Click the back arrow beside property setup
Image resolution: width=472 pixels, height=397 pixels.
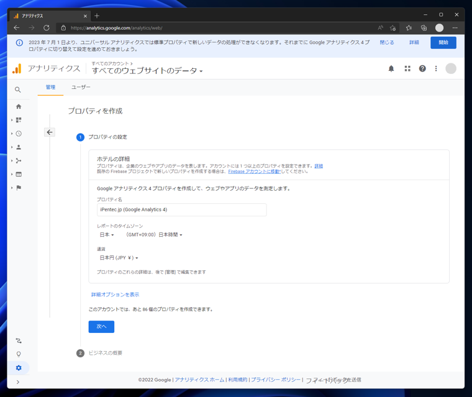point(50,132)
